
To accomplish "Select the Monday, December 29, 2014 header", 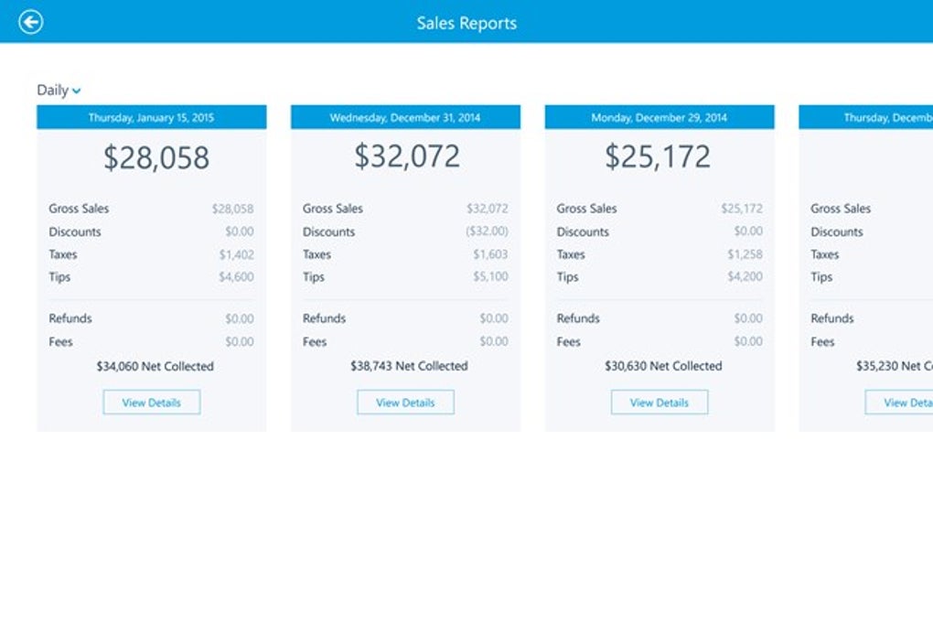I will 660,117.
